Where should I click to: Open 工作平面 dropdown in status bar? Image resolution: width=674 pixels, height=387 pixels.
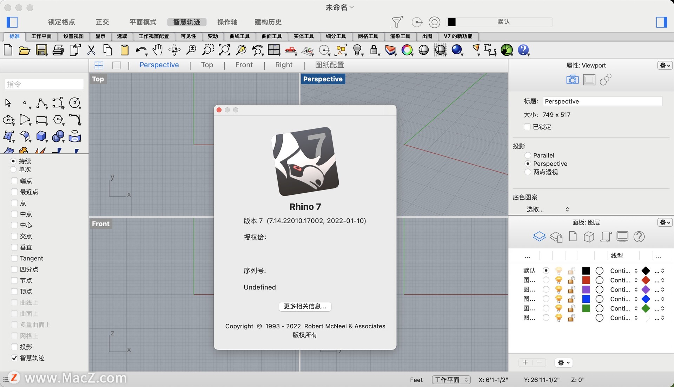coord(451,380)
